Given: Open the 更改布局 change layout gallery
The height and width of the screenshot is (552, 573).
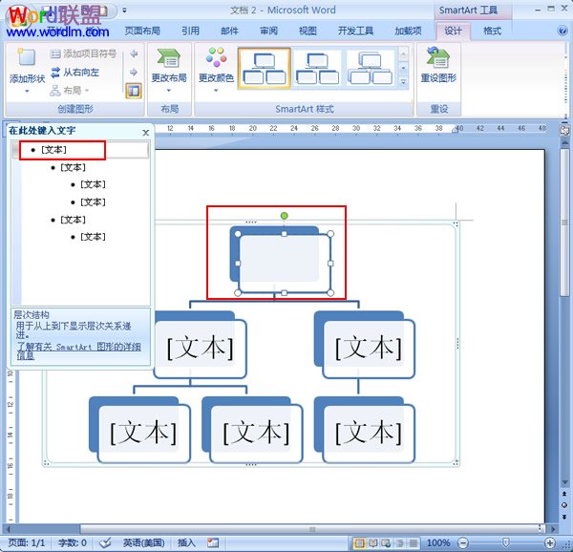Looking at the screenshot, I should (x=169, y=70).
